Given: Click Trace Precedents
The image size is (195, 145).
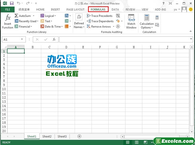Looking at the screenshot, I should coord(100,16).
